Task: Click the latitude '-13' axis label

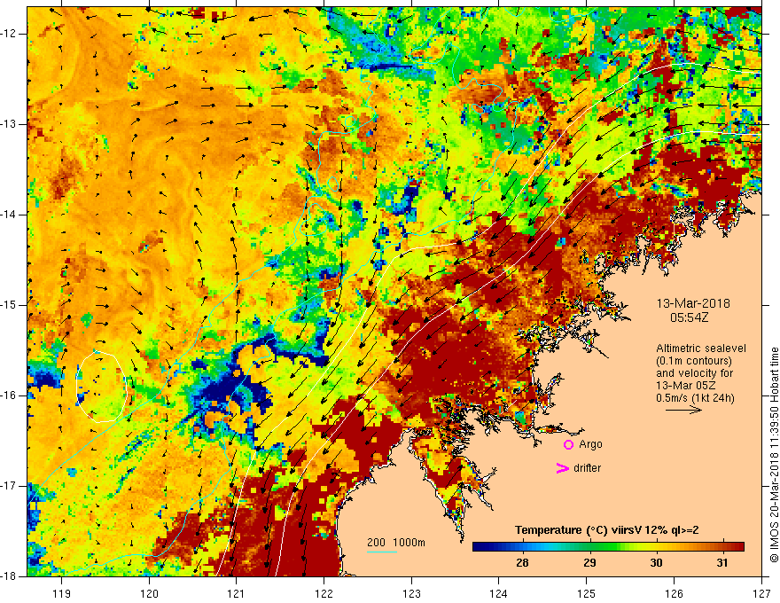Action: tap(9, 124)
